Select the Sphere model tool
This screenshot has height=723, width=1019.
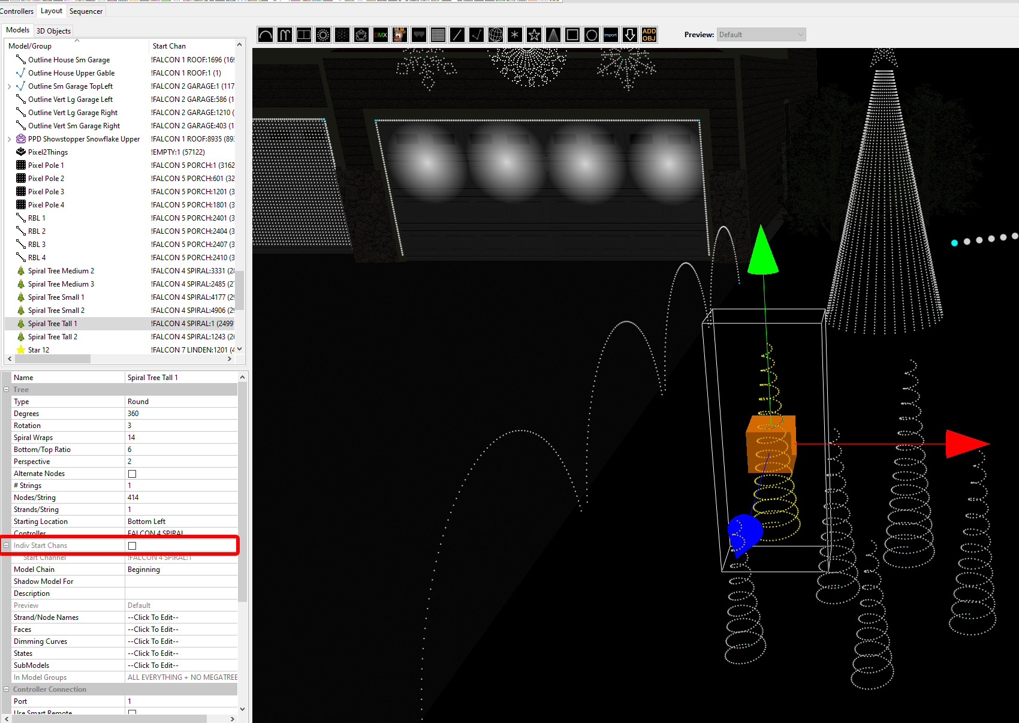tap(496, 35)
